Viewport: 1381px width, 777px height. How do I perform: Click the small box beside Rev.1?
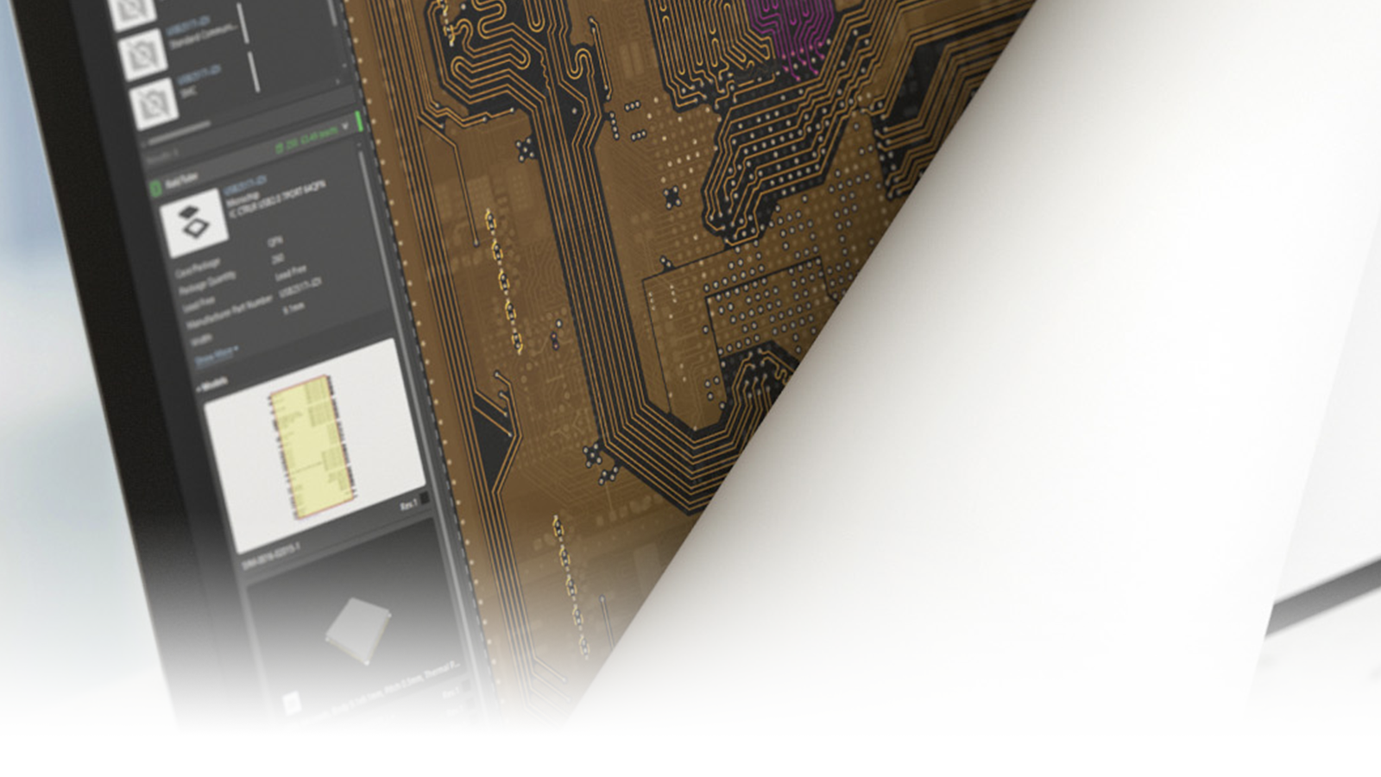click(x=425, y=500)
